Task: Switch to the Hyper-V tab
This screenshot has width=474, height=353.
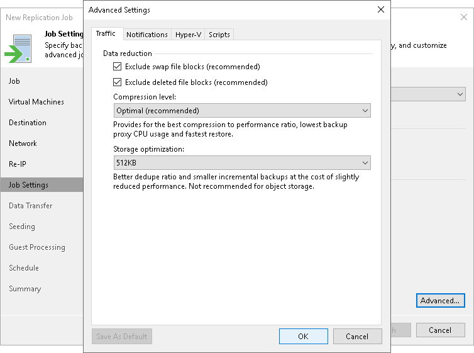Action: tap(188, 35)
